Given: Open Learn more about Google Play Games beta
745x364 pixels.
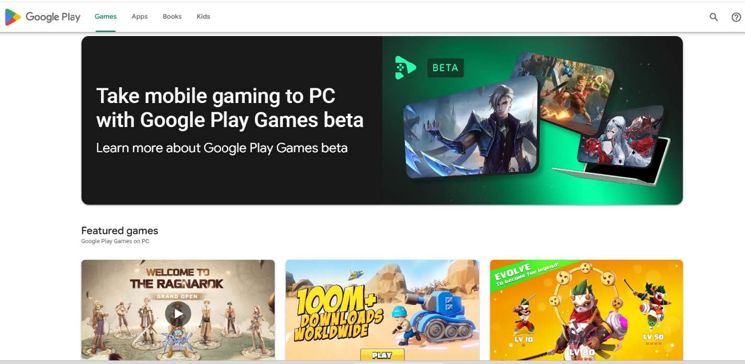Looking at the screenshot, I should (x=222, y=148).
